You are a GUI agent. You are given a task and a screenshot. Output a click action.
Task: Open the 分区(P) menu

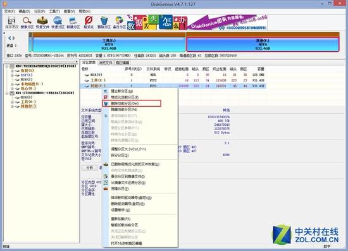pos(39,11)
